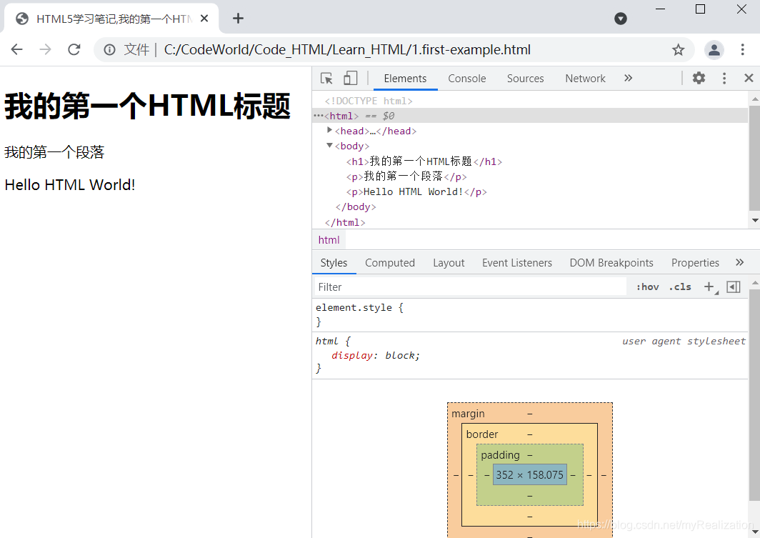Open the Chrome three-dot menu

click(x=742, y=49)
